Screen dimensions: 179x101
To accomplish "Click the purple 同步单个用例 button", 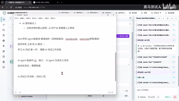I will coord(123,36).
